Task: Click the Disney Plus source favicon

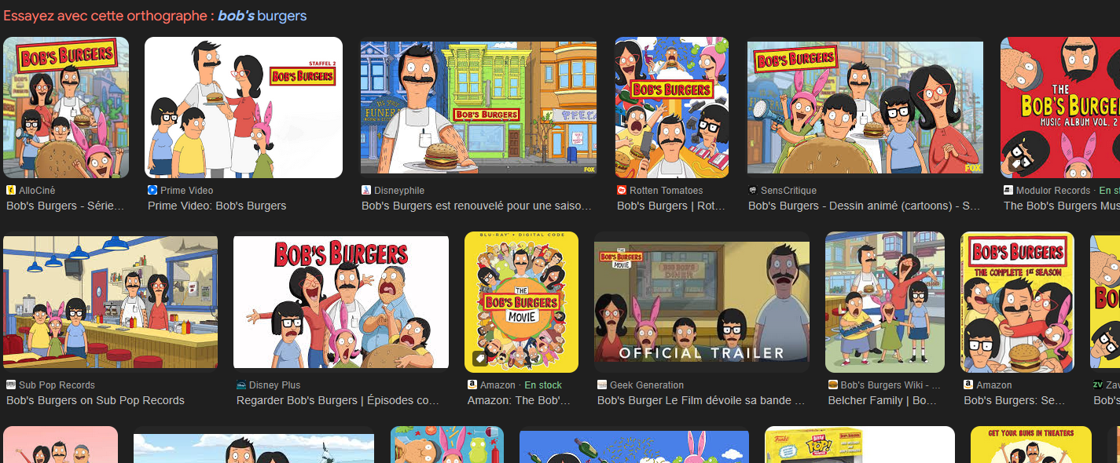Action: (x=241, y=385)
